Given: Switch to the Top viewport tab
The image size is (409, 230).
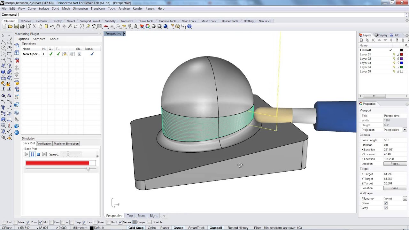Looking at the screenshot, I should click(x=130, y=216).
